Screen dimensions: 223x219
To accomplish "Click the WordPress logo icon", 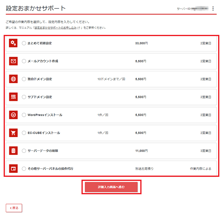I will coord(13,115).
